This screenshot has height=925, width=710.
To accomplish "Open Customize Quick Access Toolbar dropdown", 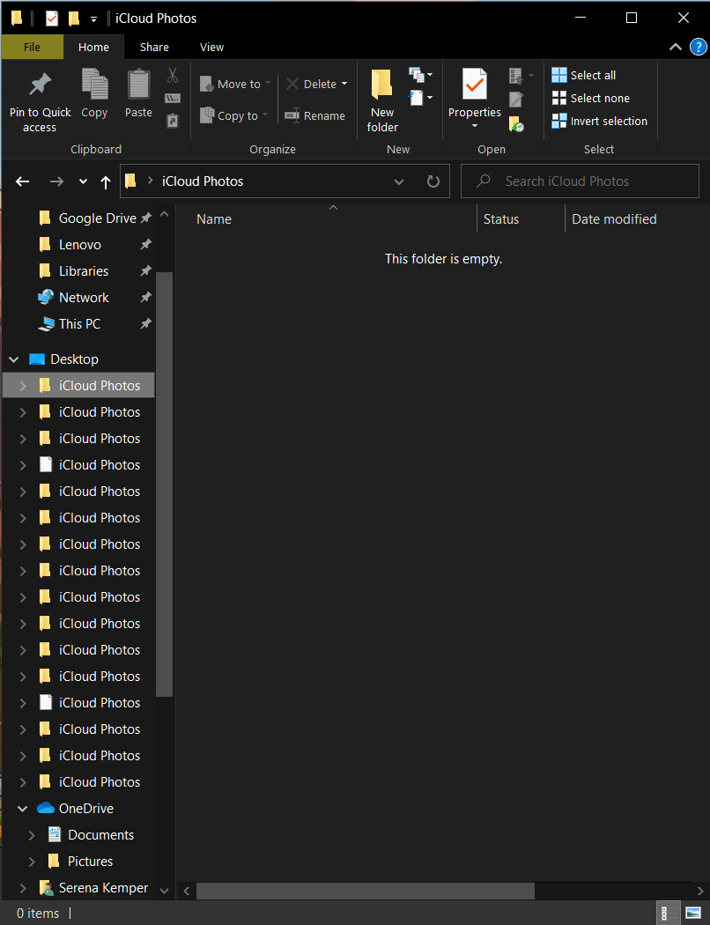I will tap(93, 18).
